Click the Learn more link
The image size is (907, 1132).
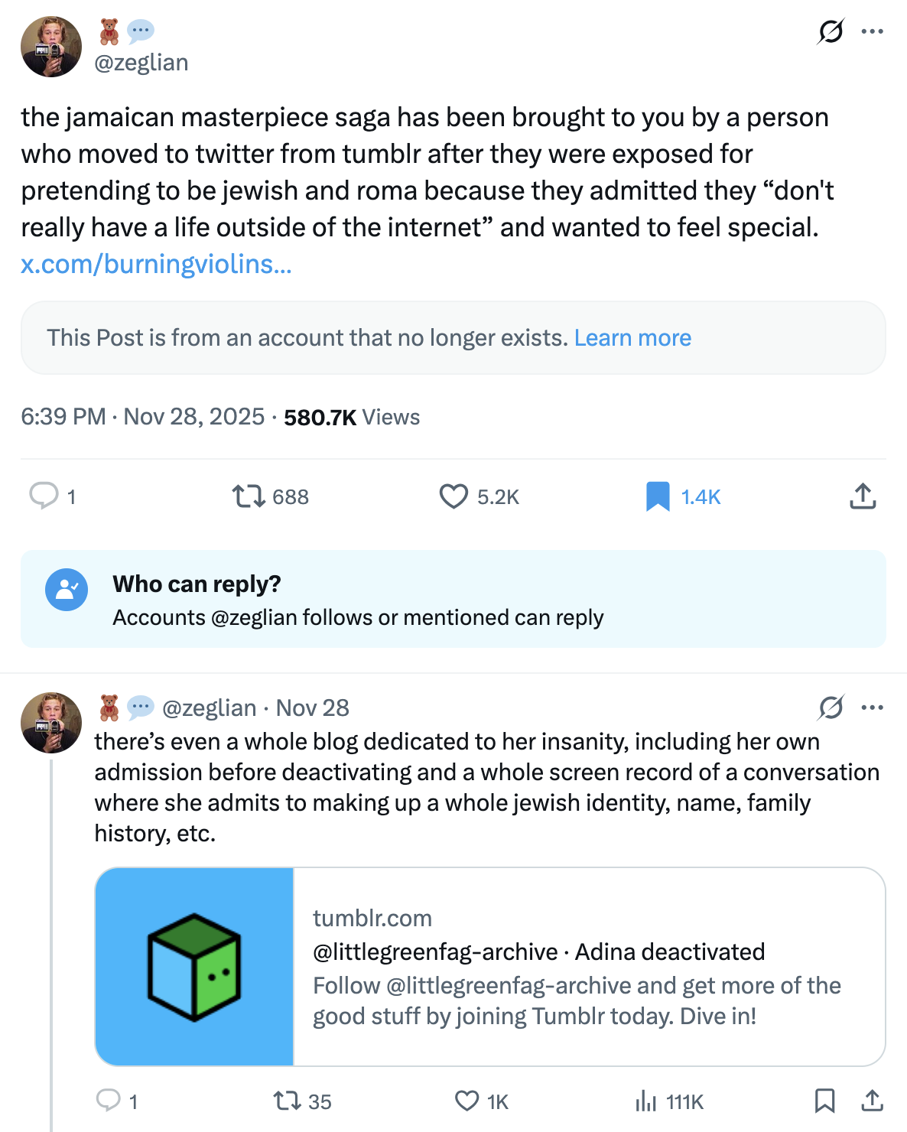(632, 337)
